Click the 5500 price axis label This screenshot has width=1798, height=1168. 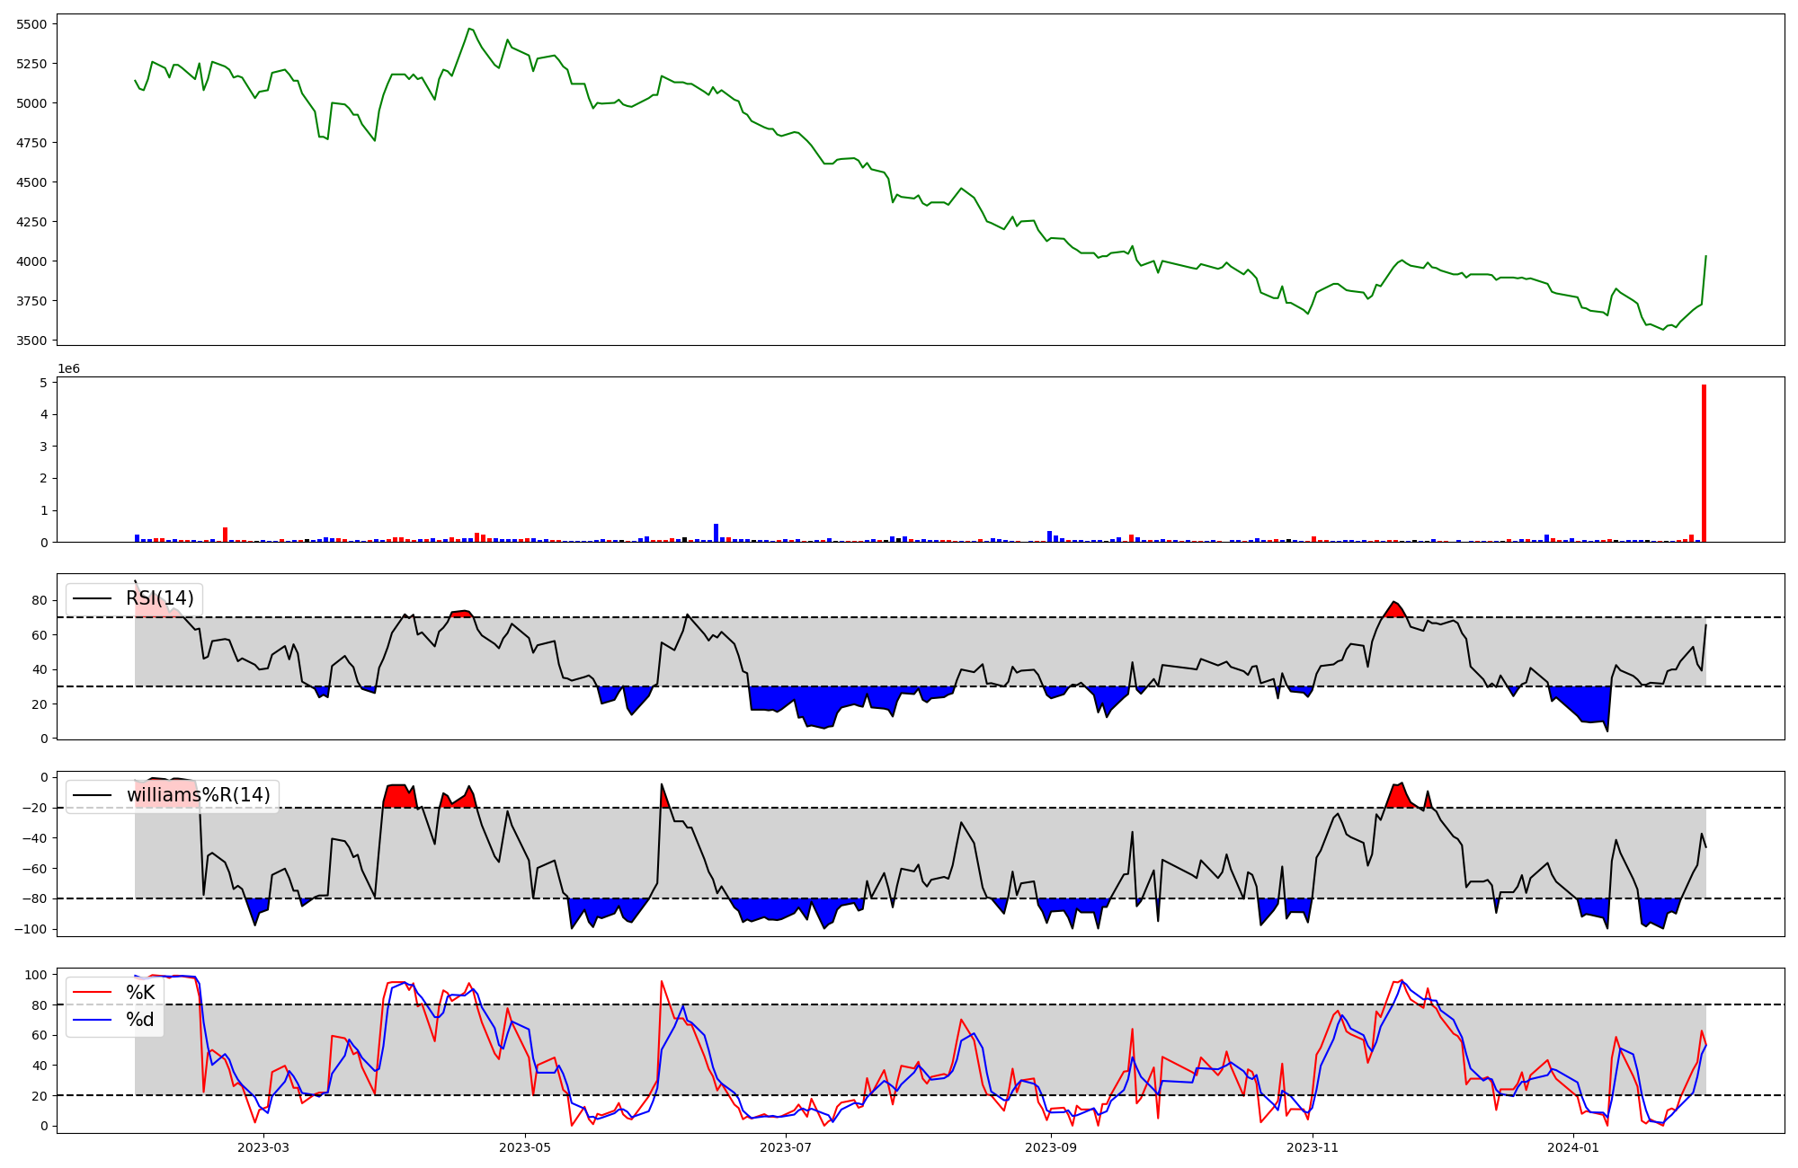tap(32, 24)
